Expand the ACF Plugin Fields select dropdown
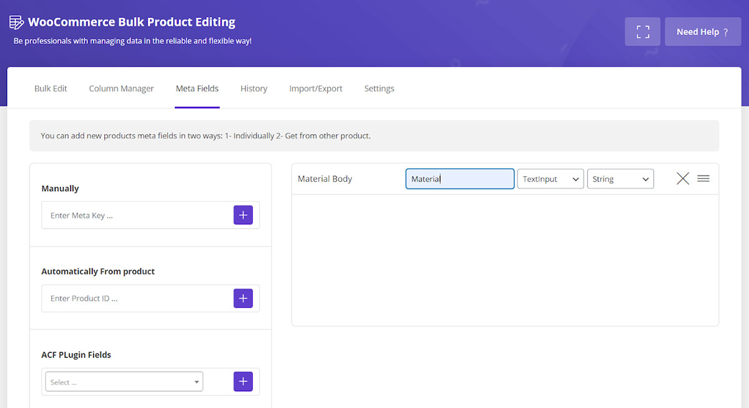The image size is (749, 408). tap(124, 382)
